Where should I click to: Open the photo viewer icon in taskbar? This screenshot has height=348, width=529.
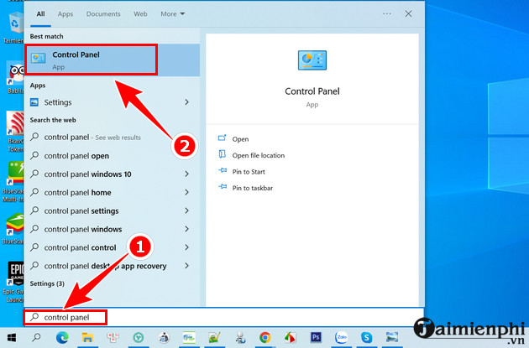coord(392,337)
